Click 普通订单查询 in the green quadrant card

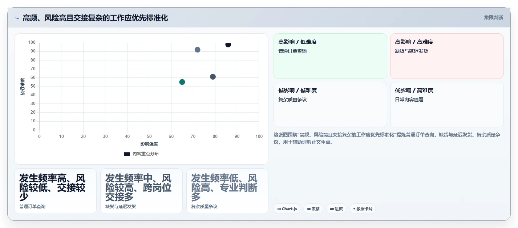click(x=292, y=51)
